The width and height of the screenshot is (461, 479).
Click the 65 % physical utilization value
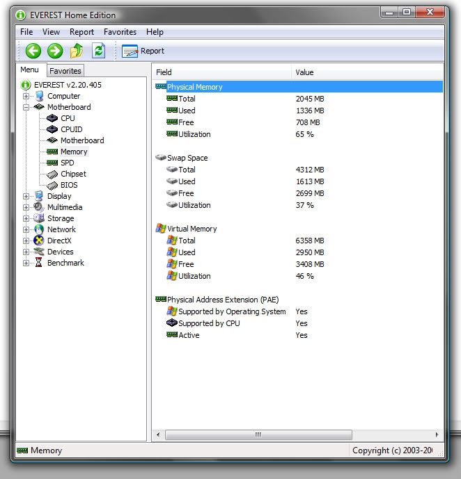[x=305, y=134]
